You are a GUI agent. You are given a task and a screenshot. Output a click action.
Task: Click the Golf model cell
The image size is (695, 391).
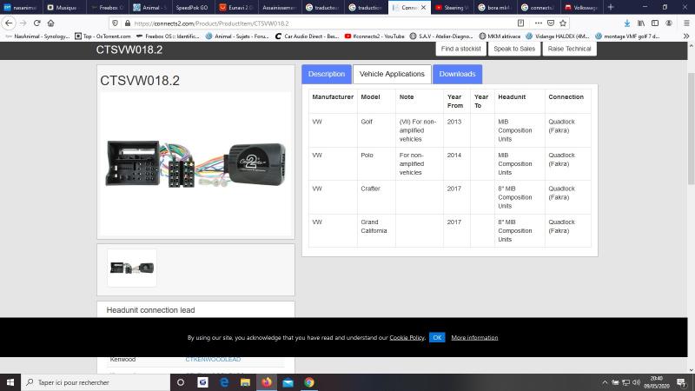pyautogui.click(x=376, y=130)
